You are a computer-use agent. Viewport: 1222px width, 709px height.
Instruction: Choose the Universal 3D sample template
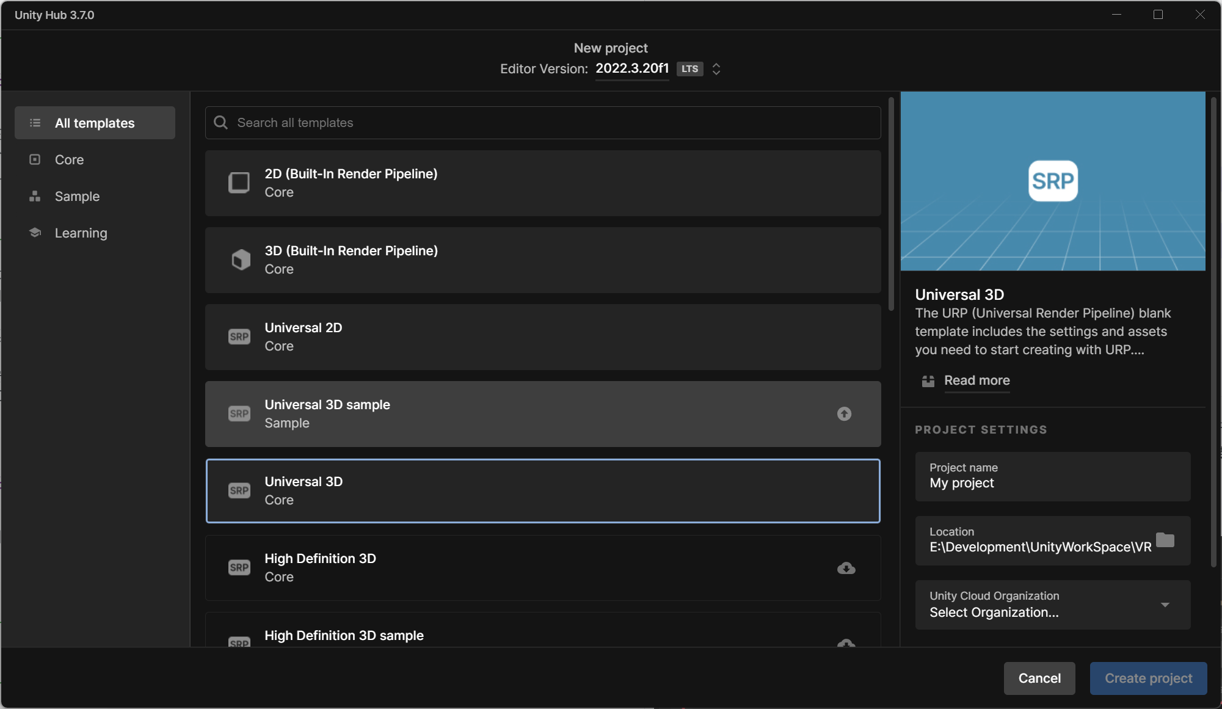point(543,413)
